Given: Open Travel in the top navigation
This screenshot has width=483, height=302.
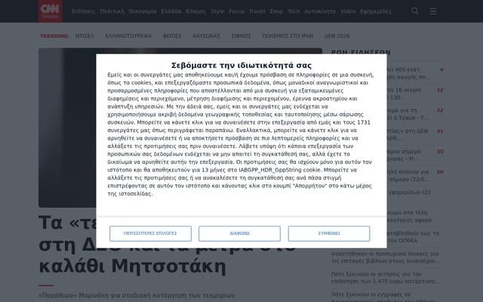Looking at the screenshot, I should tap(257, 11).
